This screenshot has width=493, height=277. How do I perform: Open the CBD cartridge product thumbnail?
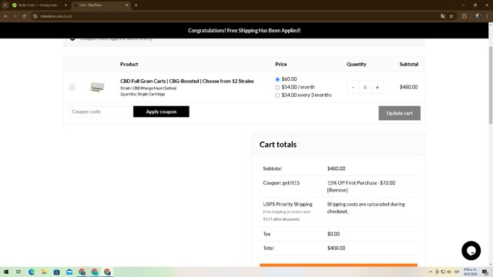point(97,87)
